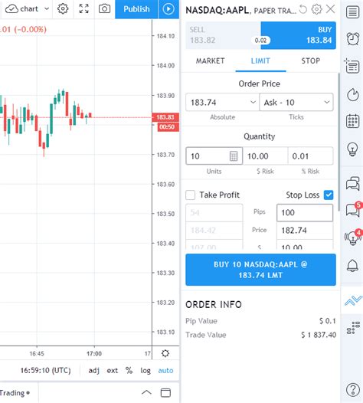The height and width of the screenshot is (403, 363).
Task: Open the Notifications bell icon
Action: [352, 266]
